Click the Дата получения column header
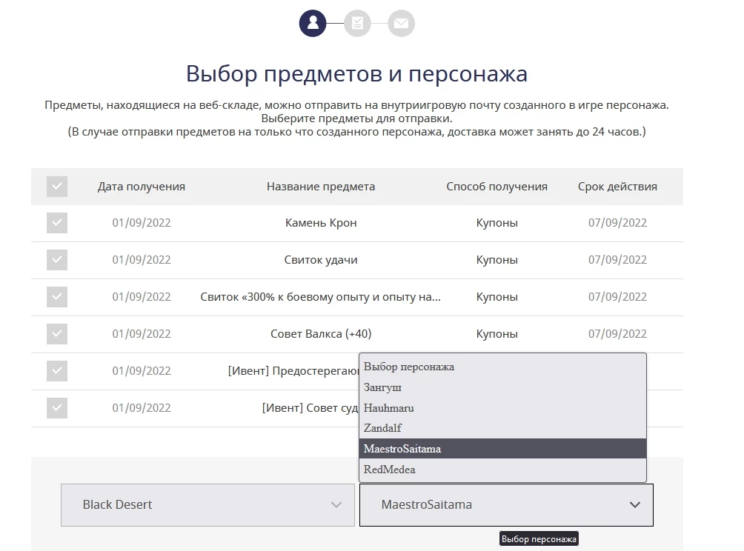Viewport: 744px width, 551px height. (142, 187)
